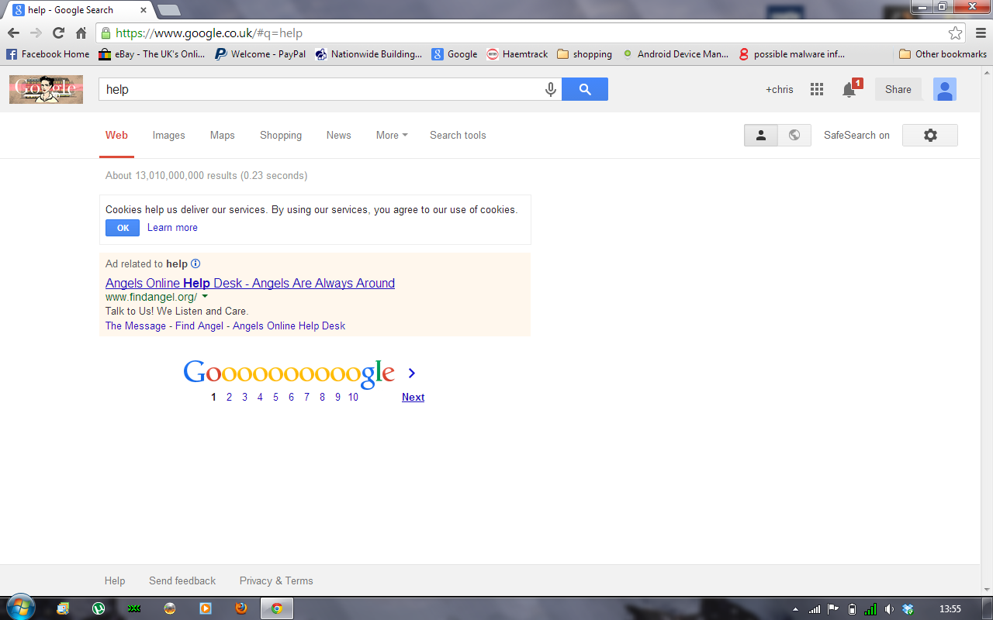Viewport: 993px width, 620px height.
Task: Click the green padlock in the address bar
Action: [106, 33]
